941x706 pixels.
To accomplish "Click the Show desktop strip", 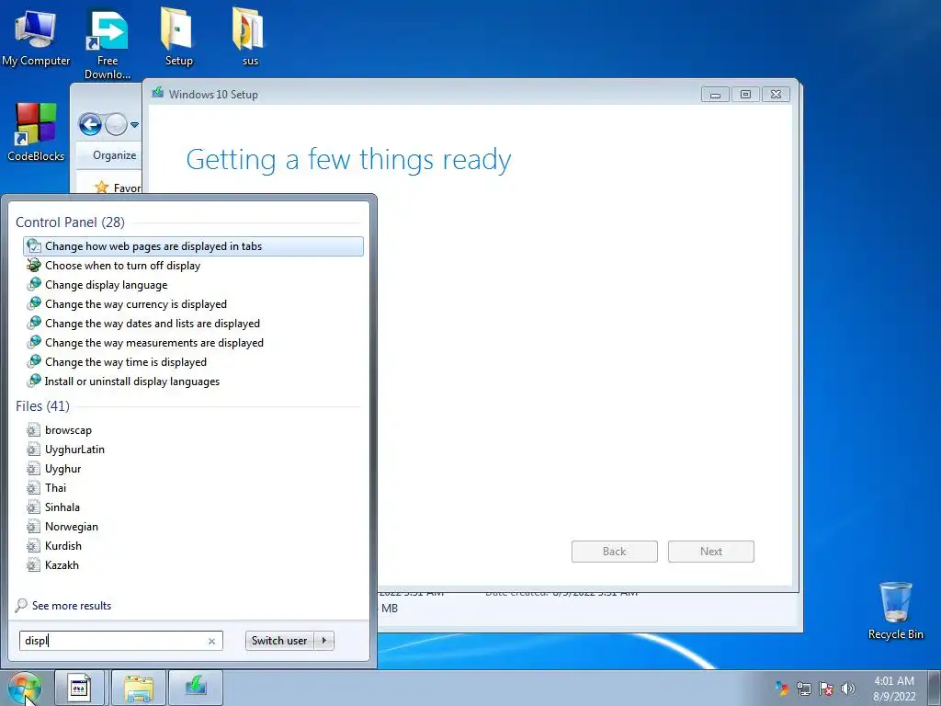I will click(x=935, y=688).
